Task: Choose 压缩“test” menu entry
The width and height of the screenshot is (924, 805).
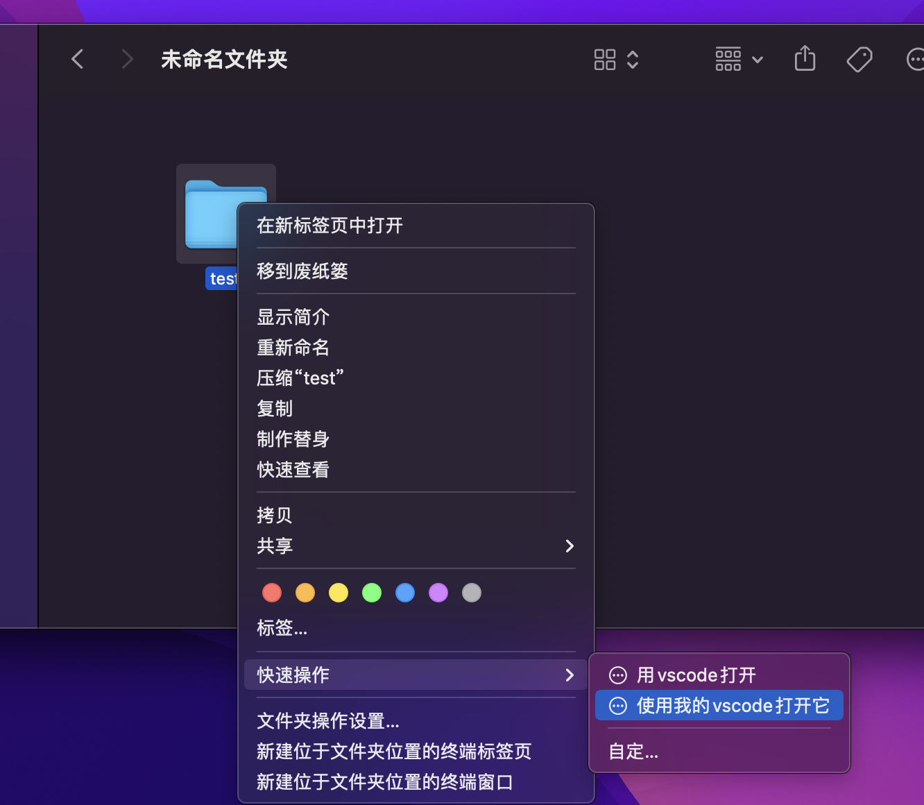Action: pos(416,378)
